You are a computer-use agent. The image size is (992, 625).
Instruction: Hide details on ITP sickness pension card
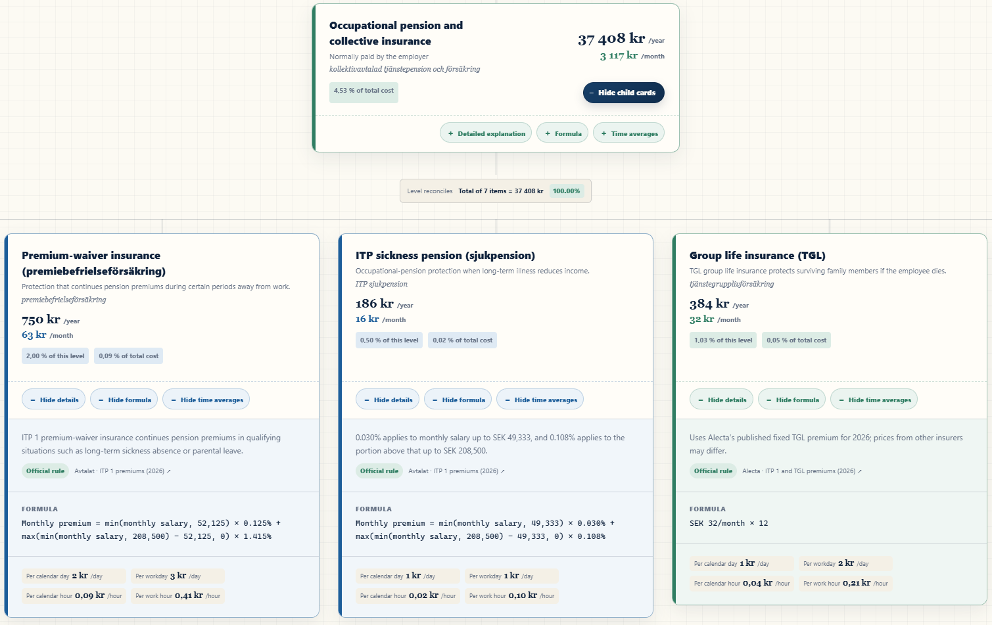tap(387, 400)
